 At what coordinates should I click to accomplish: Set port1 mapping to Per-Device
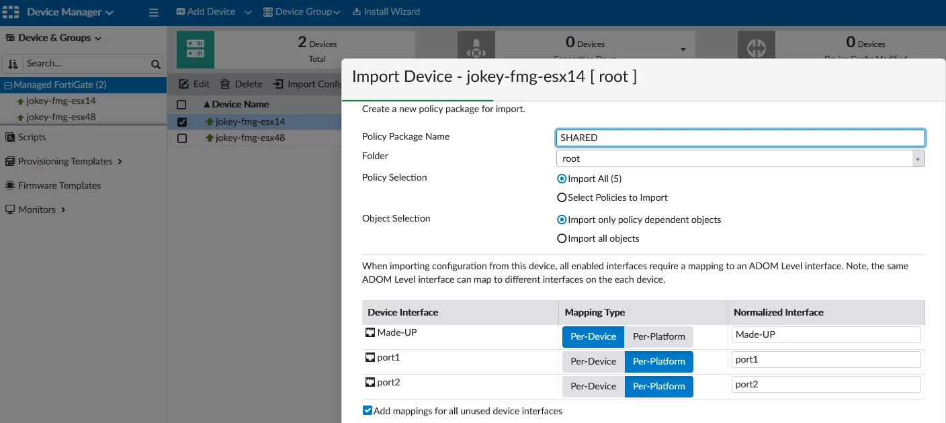coord(593,361)
